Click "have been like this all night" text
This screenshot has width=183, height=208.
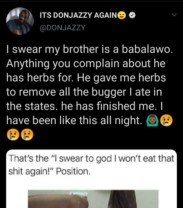[74, 121]
